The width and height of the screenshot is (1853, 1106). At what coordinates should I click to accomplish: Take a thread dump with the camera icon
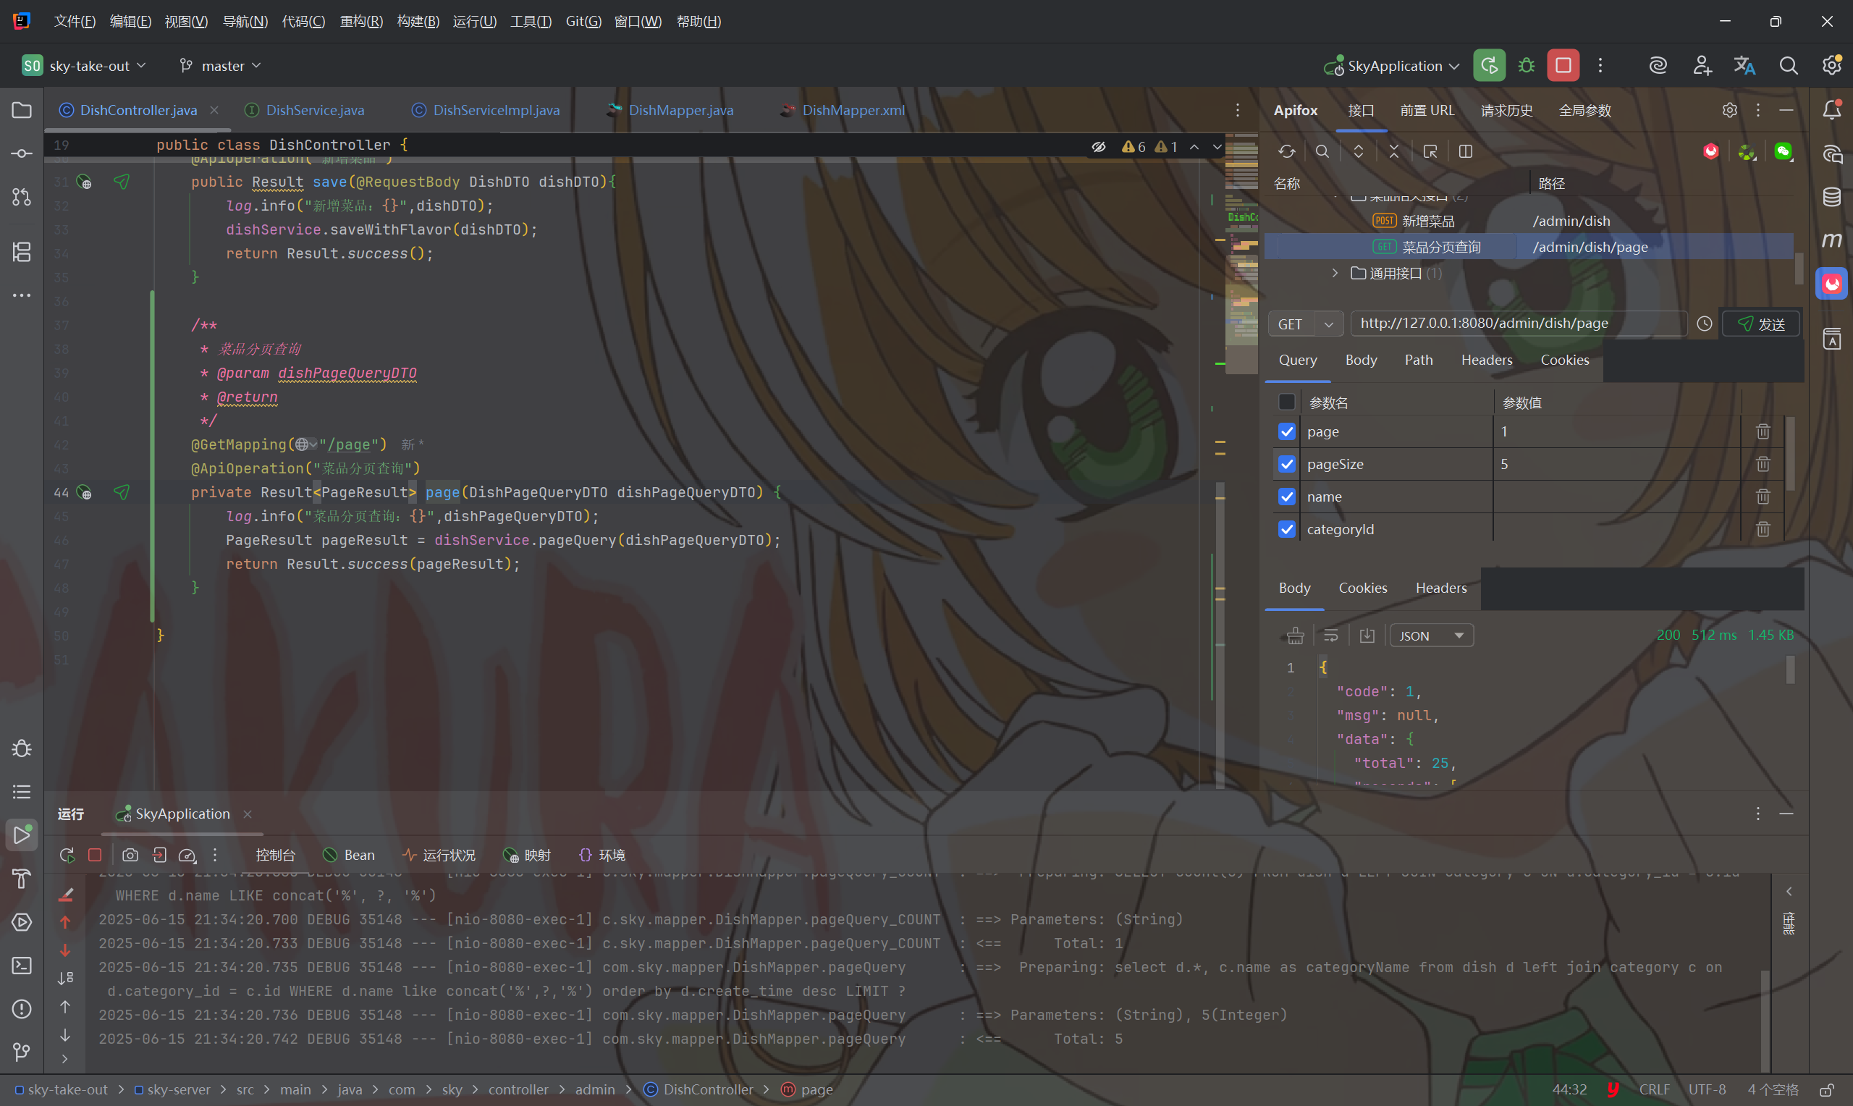point(130,855)
